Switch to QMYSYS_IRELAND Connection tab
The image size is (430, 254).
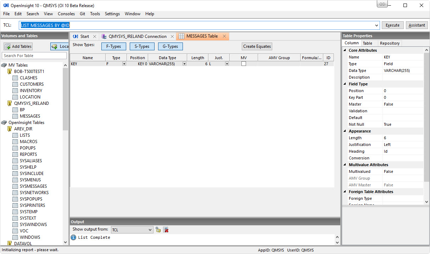point(138,36)
